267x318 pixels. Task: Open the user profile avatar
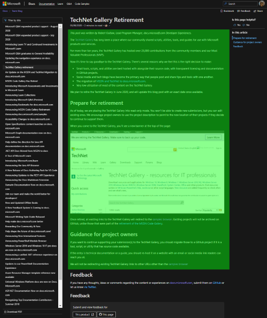(262, 3)
